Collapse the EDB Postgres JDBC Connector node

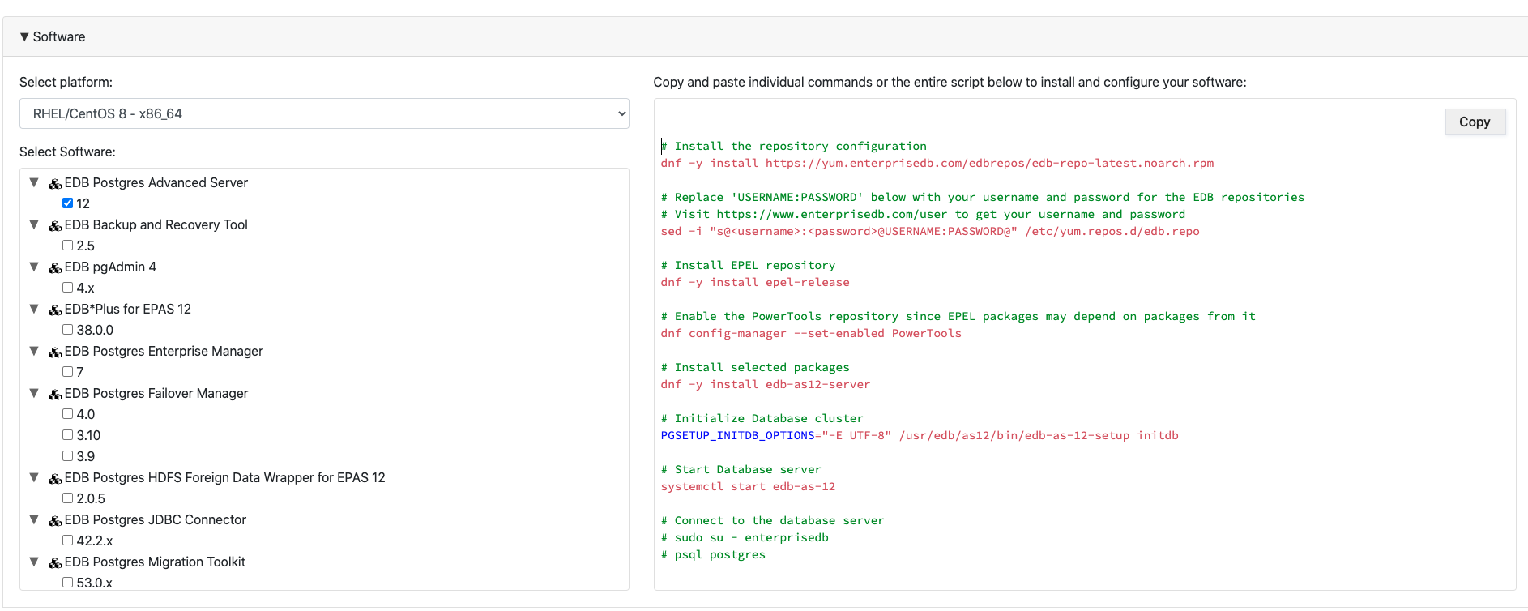coord(34,519)
